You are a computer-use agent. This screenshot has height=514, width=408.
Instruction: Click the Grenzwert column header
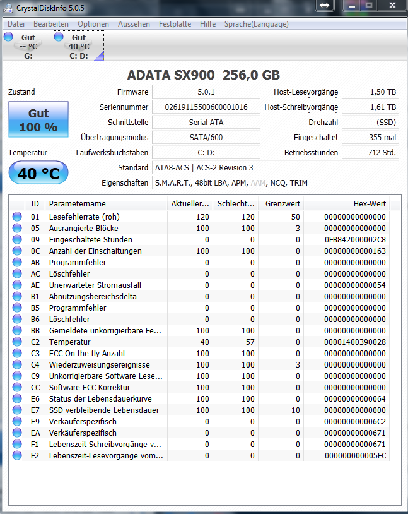(x=281, y=203)
